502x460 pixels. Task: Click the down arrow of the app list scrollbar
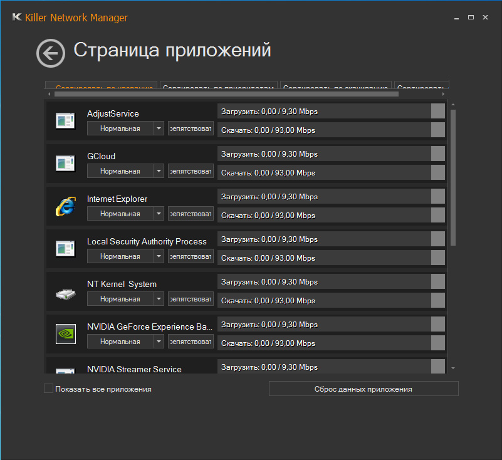tap(453, 368)
